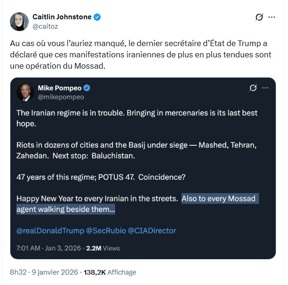
Task: Open the three-dot More menu on Caitlin's post
Action: click(x=272, y=17)
